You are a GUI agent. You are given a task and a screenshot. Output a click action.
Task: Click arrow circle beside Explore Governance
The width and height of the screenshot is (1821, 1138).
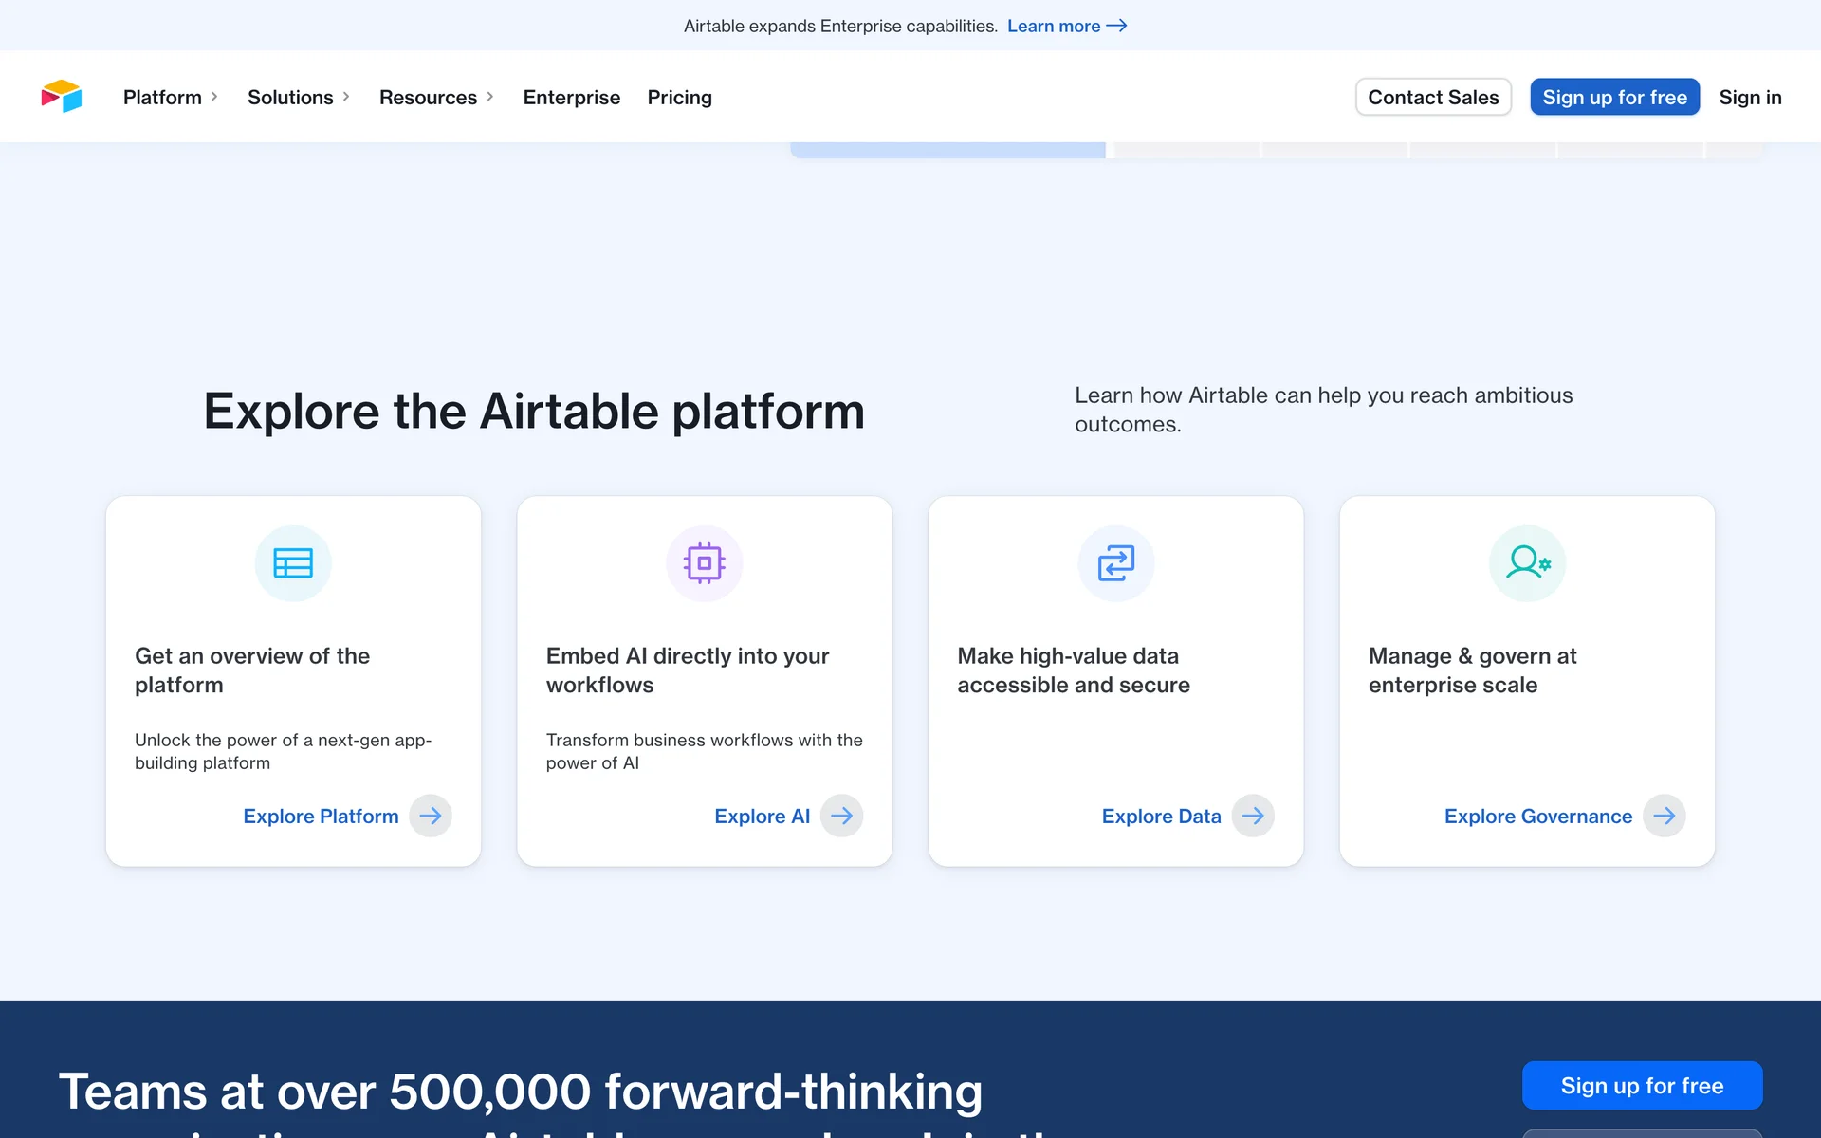[1664, 816]
